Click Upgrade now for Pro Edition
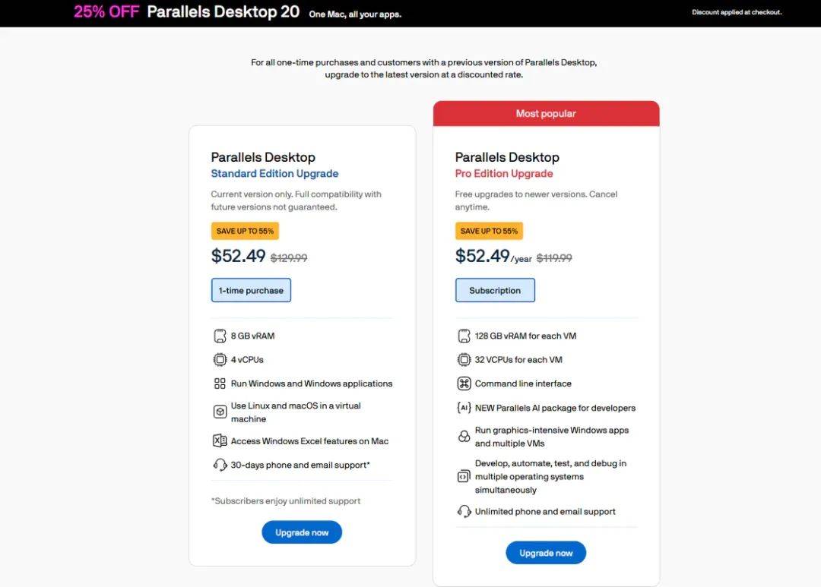Viewport: 821px width, 587px height. (546, 553)
